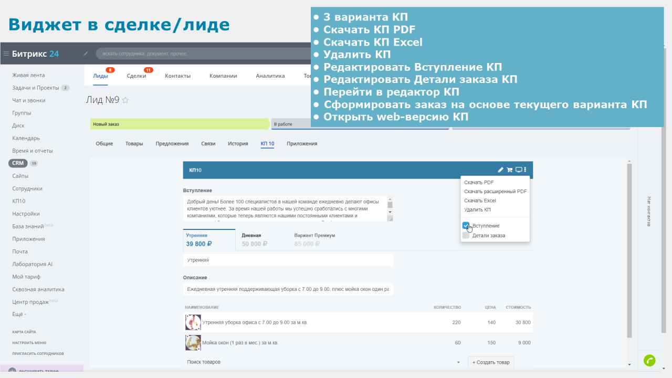Image resolution: width=672 pixels, height=378 pixels.
Task: Go to the Связи lead tab
Action: (208, 143)
